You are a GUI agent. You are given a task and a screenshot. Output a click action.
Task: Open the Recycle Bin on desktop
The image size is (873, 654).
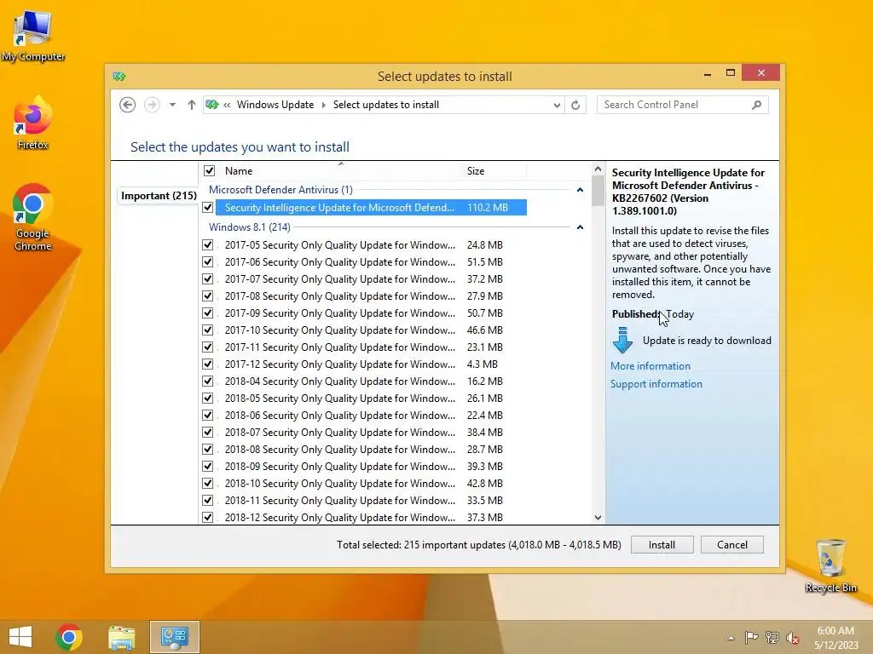coord(830,566)
